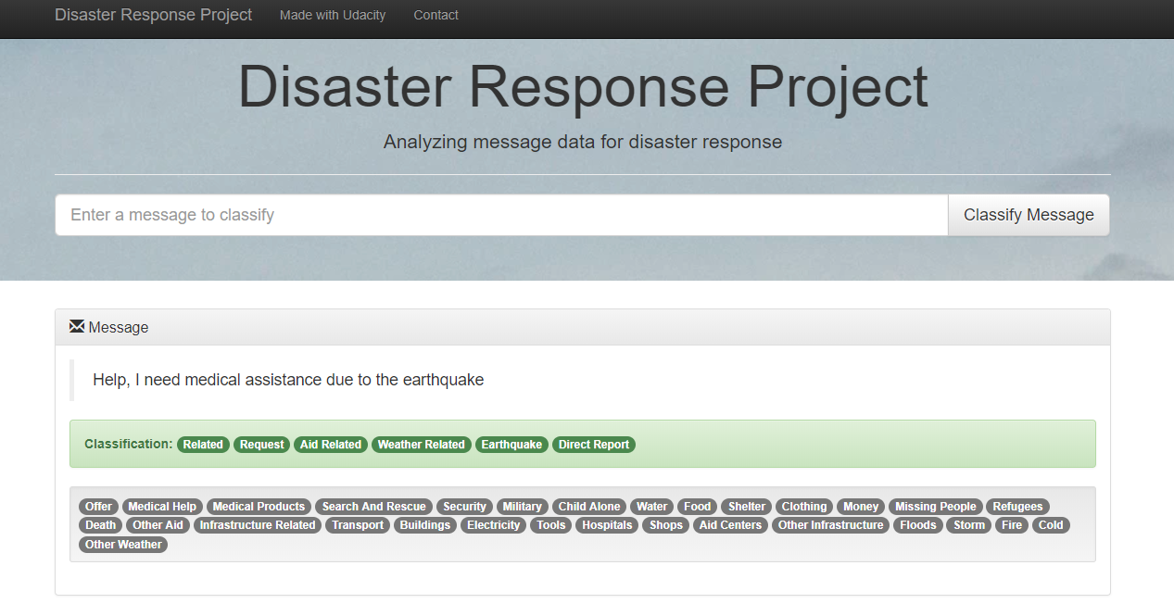Click the gray Food badge
The image size is (1174, 616).
pos(698,507)
